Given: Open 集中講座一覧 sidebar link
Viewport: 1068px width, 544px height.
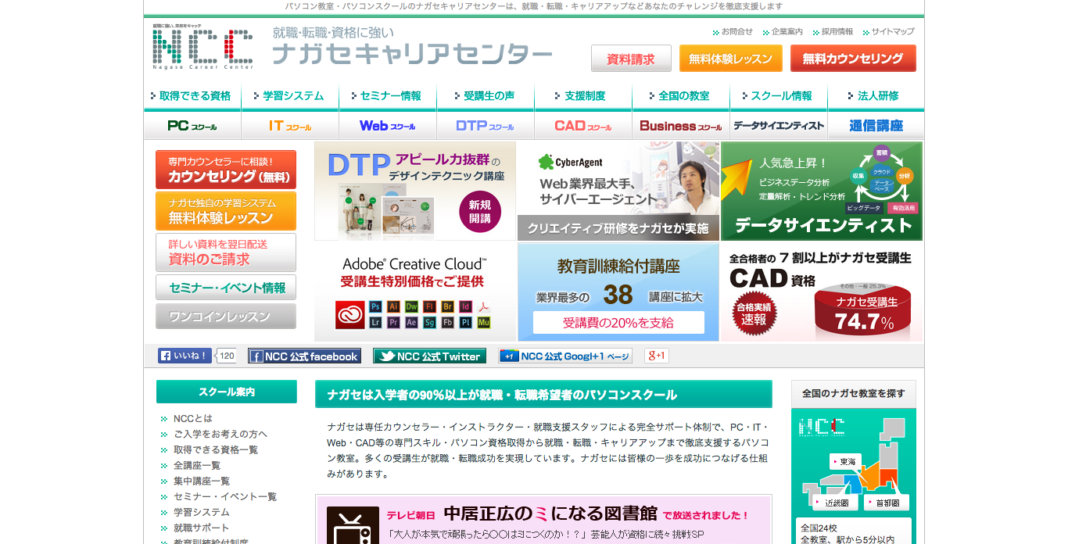Looking at the screenshot, I should tap(202, 481).
